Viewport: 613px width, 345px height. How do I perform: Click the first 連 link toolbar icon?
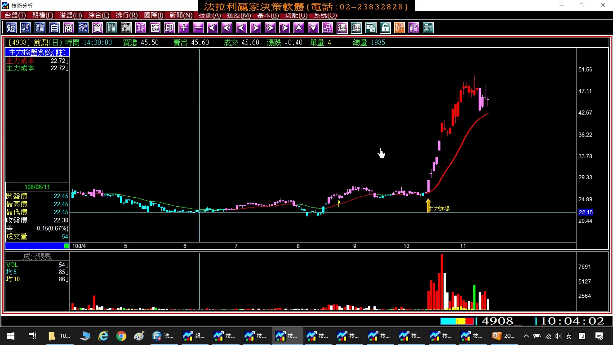point(342,28)
